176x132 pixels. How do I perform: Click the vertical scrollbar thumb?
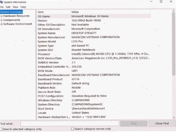click(174, 44)
